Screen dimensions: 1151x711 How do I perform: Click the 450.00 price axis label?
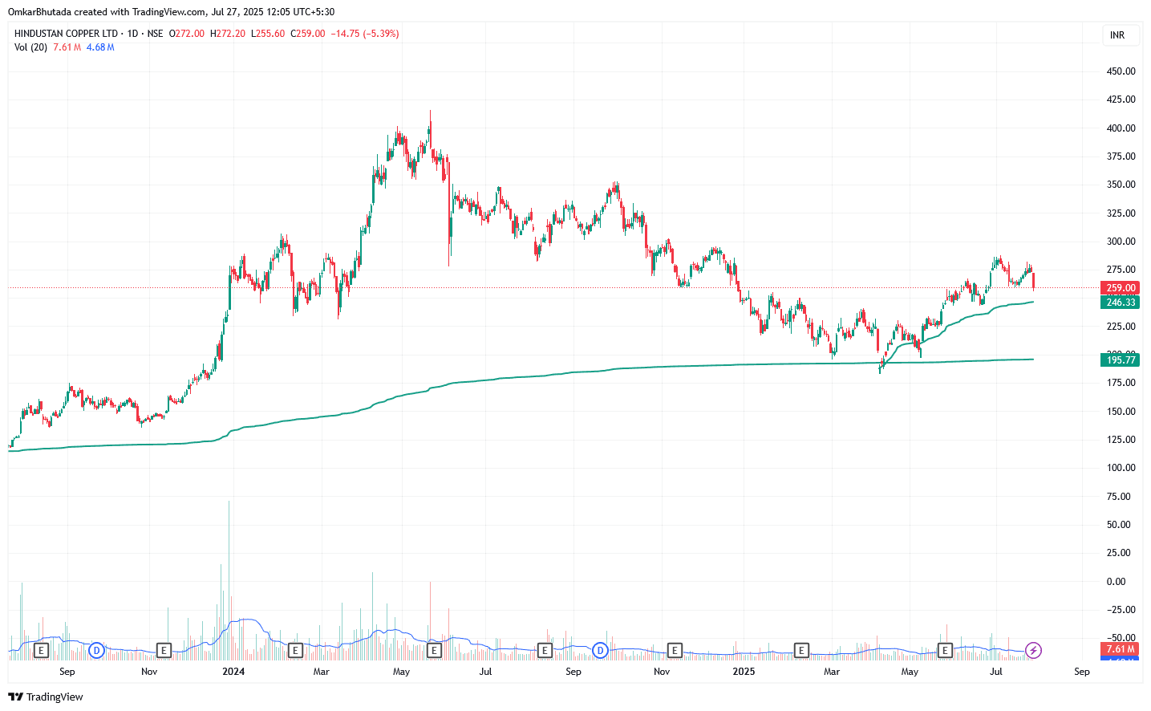1121,71
